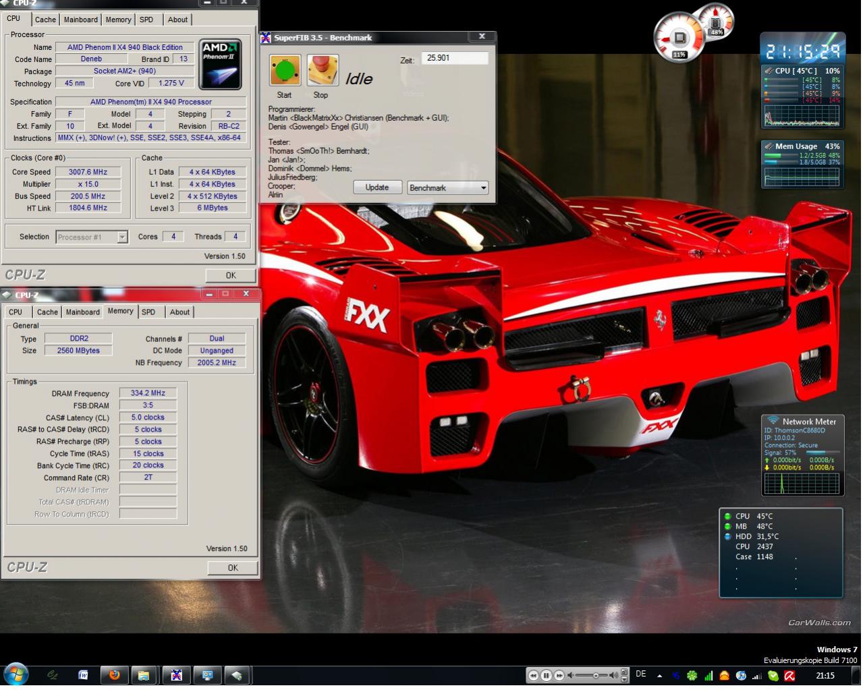The height and width of the screenshot is (690, 863).
Task: Click the Multiplier value x 15.0
Action: [88, 184]
